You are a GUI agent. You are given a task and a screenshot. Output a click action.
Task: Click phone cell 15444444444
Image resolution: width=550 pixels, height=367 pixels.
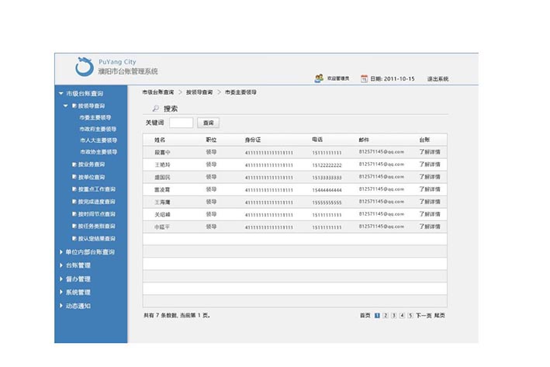tap(327, 190)
